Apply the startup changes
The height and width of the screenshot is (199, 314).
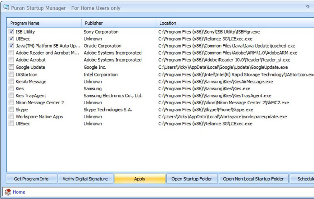[140, 179]
